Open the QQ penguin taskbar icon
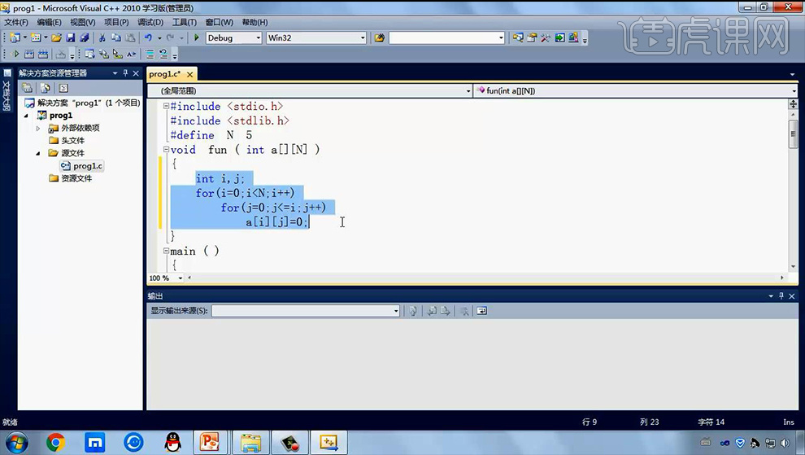Image resolution: width=805 pixels, height=455 pixels. pyautogui.click(x=173, y=442)
